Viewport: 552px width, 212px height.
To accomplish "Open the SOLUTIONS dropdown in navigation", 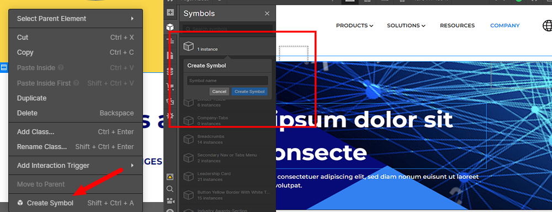I will 406,25.
